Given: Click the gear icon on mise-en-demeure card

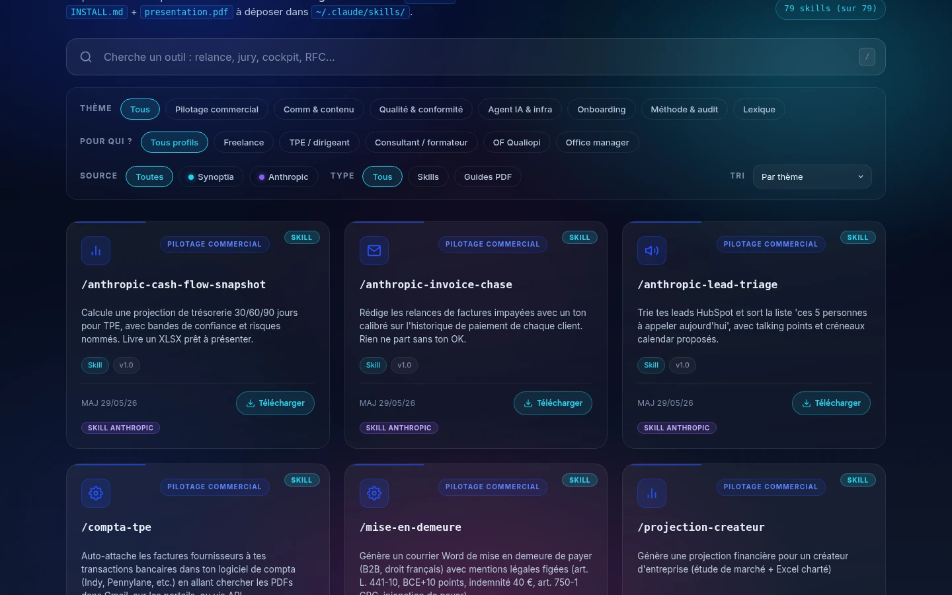Looking at the screenshot, I should pos(374,493).
